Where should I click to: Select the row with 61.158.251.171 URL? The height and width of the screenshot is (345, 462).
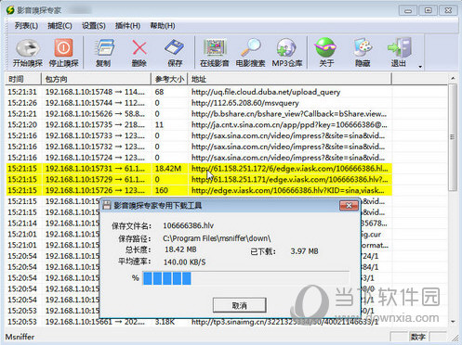coord(199,179)
